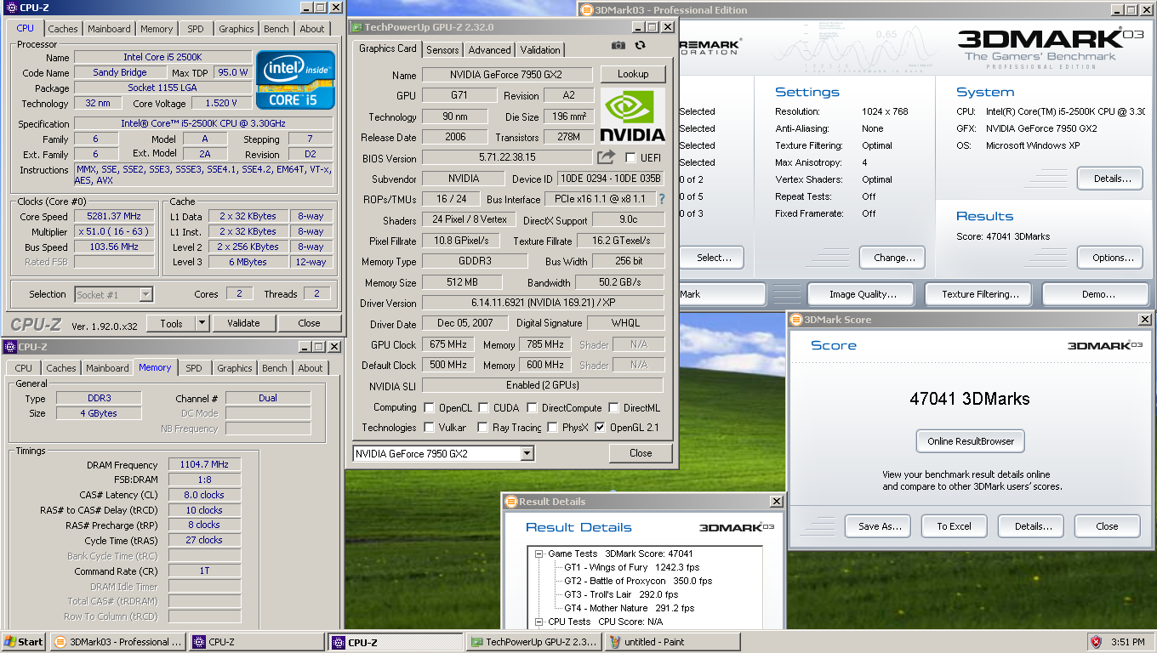Click the Validate button in CPU-Z

[x=243, y=323]
